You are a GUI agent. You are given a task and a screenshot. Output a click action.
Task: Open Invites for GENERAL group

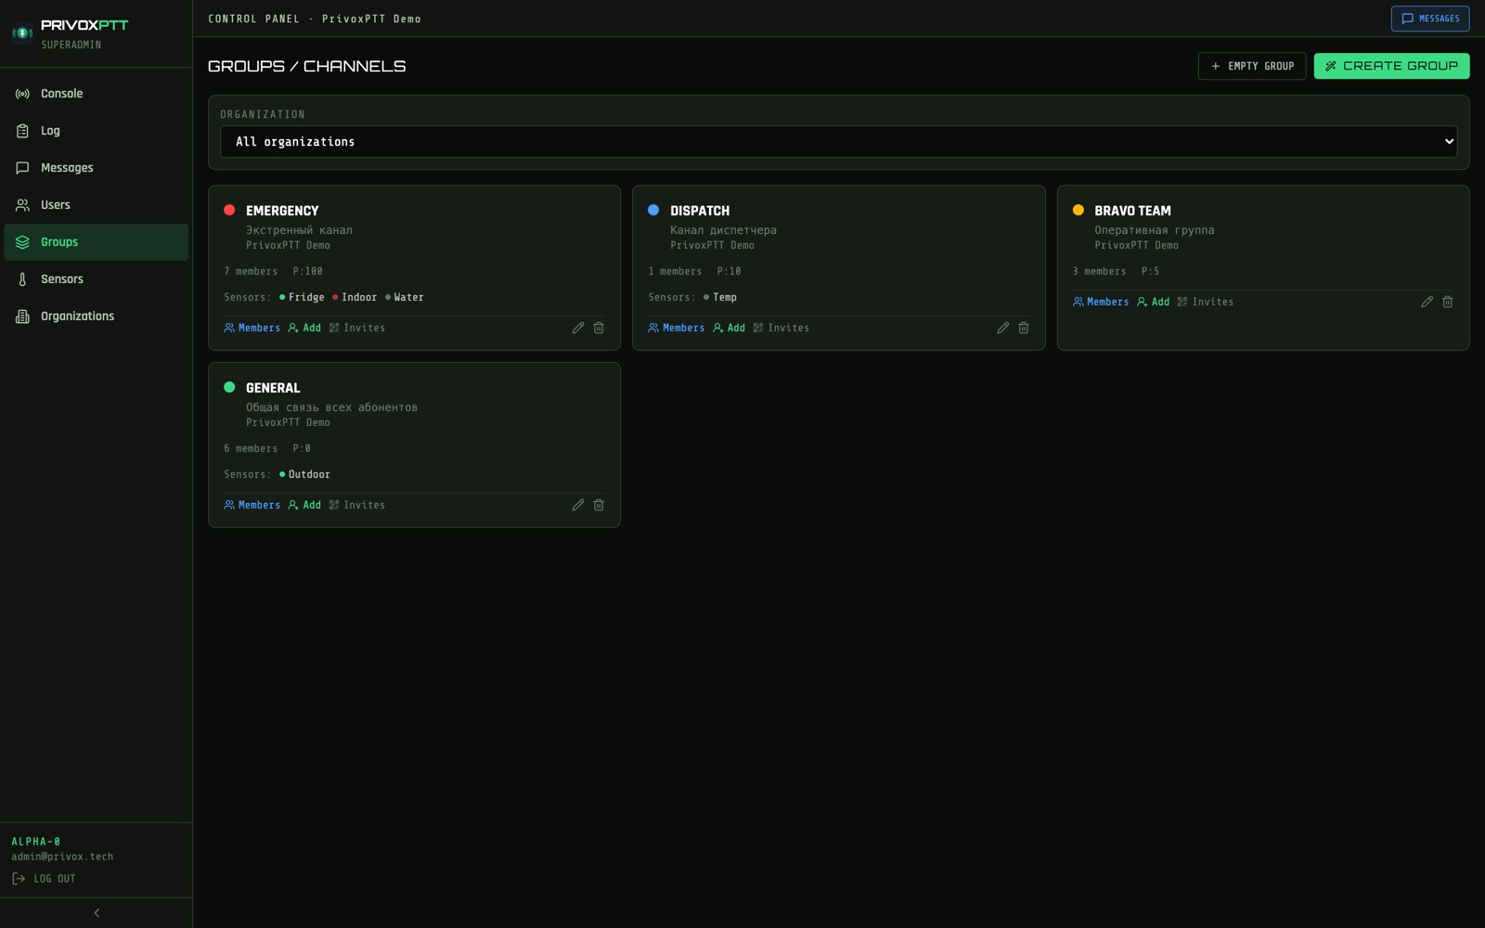[357, 505]
